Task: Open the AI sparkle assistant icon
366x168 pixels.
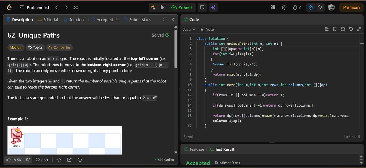Action: [x=213, y=8]
